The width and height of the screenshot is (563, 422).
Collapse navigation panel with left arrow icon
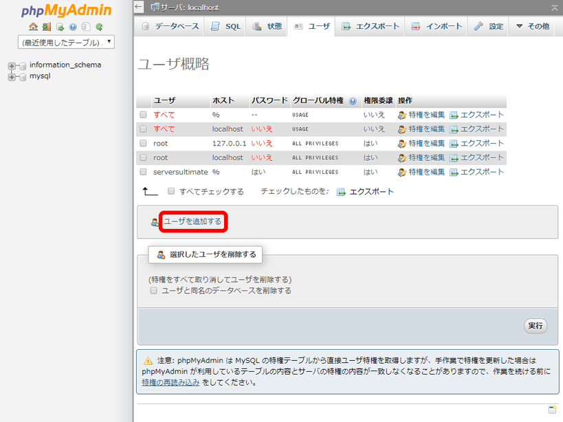coord(139,7)
